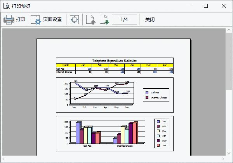Image resolution: width=233 pixels, height=163 pixels.
Task: Click Mar legend swatch in bar chart
Action: [158, 131]
